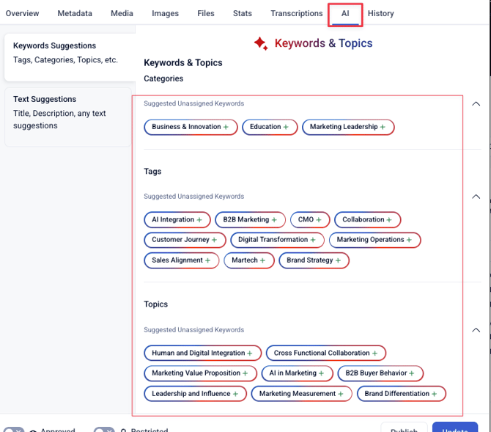
Task: Add the Education keyword with its plus icon
Action: click(x=286, y=127)
